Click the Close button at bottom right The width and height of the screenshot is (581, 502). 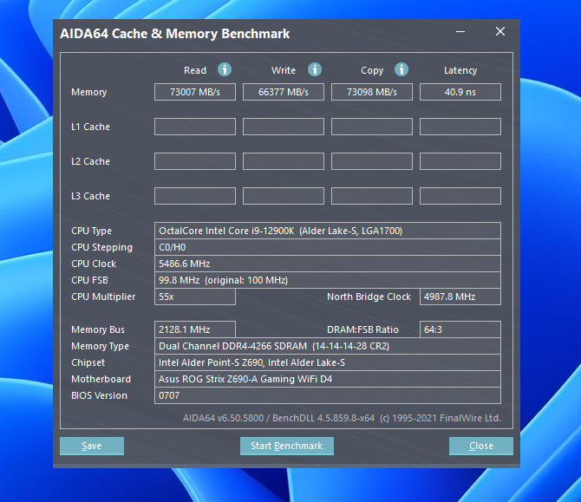point(481,446)
